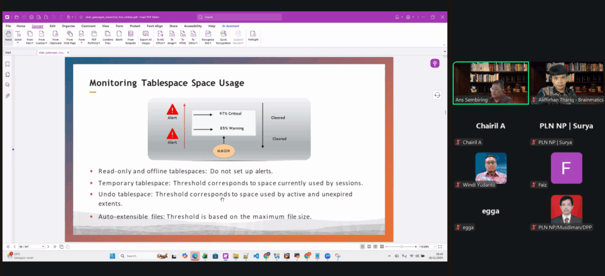
Task: Open the Organize ribbon tab
Action: click(x=67, y=26)
